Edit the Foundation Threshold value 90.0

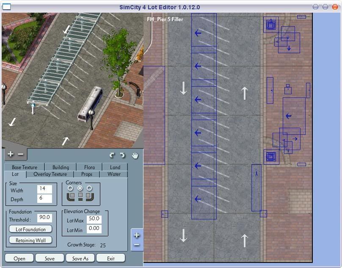pos(45,218)
